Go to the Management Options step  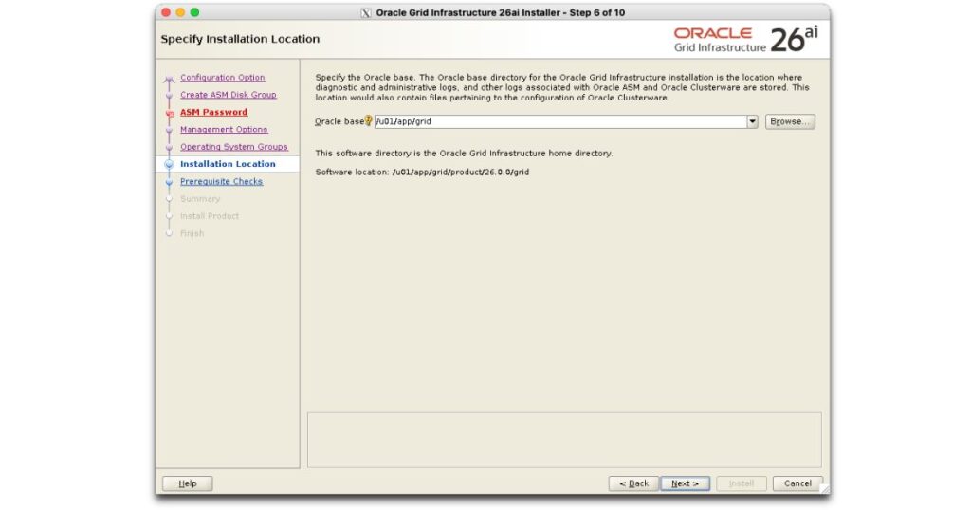point(224,129)
